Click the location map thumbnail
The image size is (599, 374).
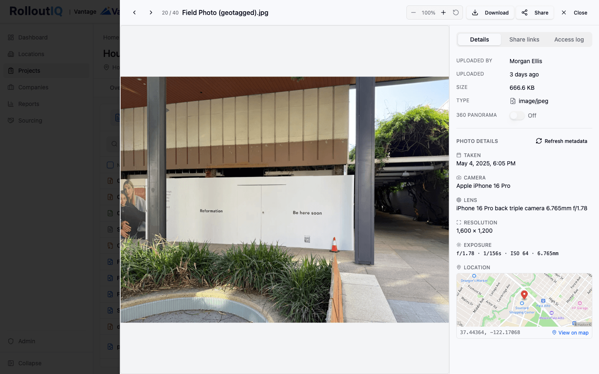pos(524,300)
